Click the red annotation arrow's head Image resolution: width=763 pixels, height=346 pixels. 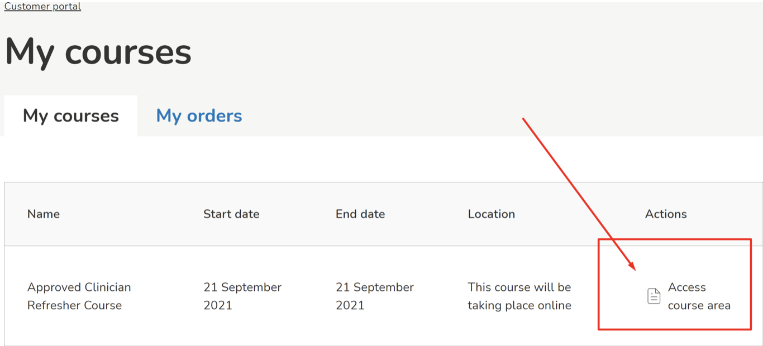click(633, 267)
